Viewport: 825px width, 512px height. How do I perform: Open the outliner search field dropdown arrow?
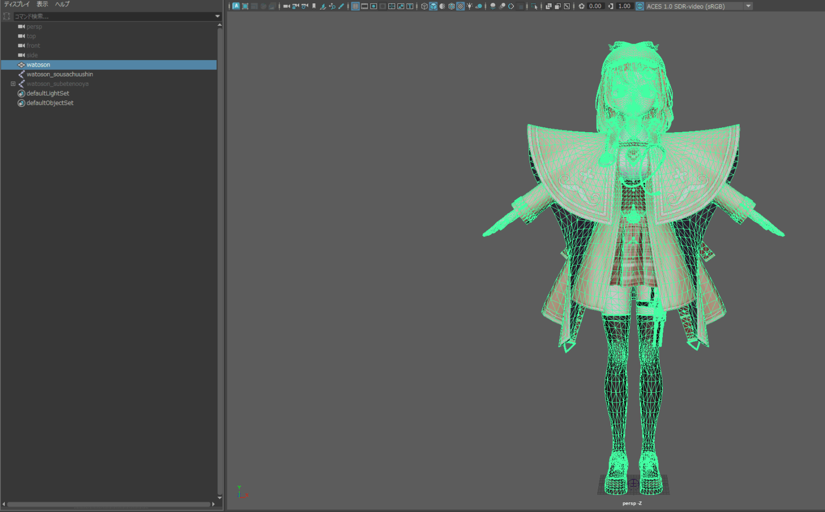[x=218, y=16]
